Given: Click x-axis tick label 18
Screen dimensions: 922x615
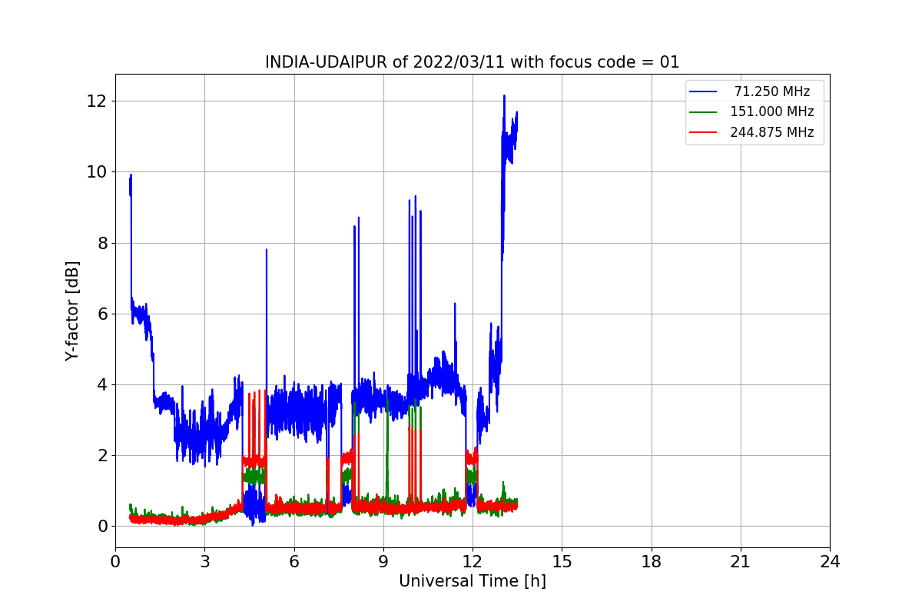Looking at the screenshot, I should (651, 561).
